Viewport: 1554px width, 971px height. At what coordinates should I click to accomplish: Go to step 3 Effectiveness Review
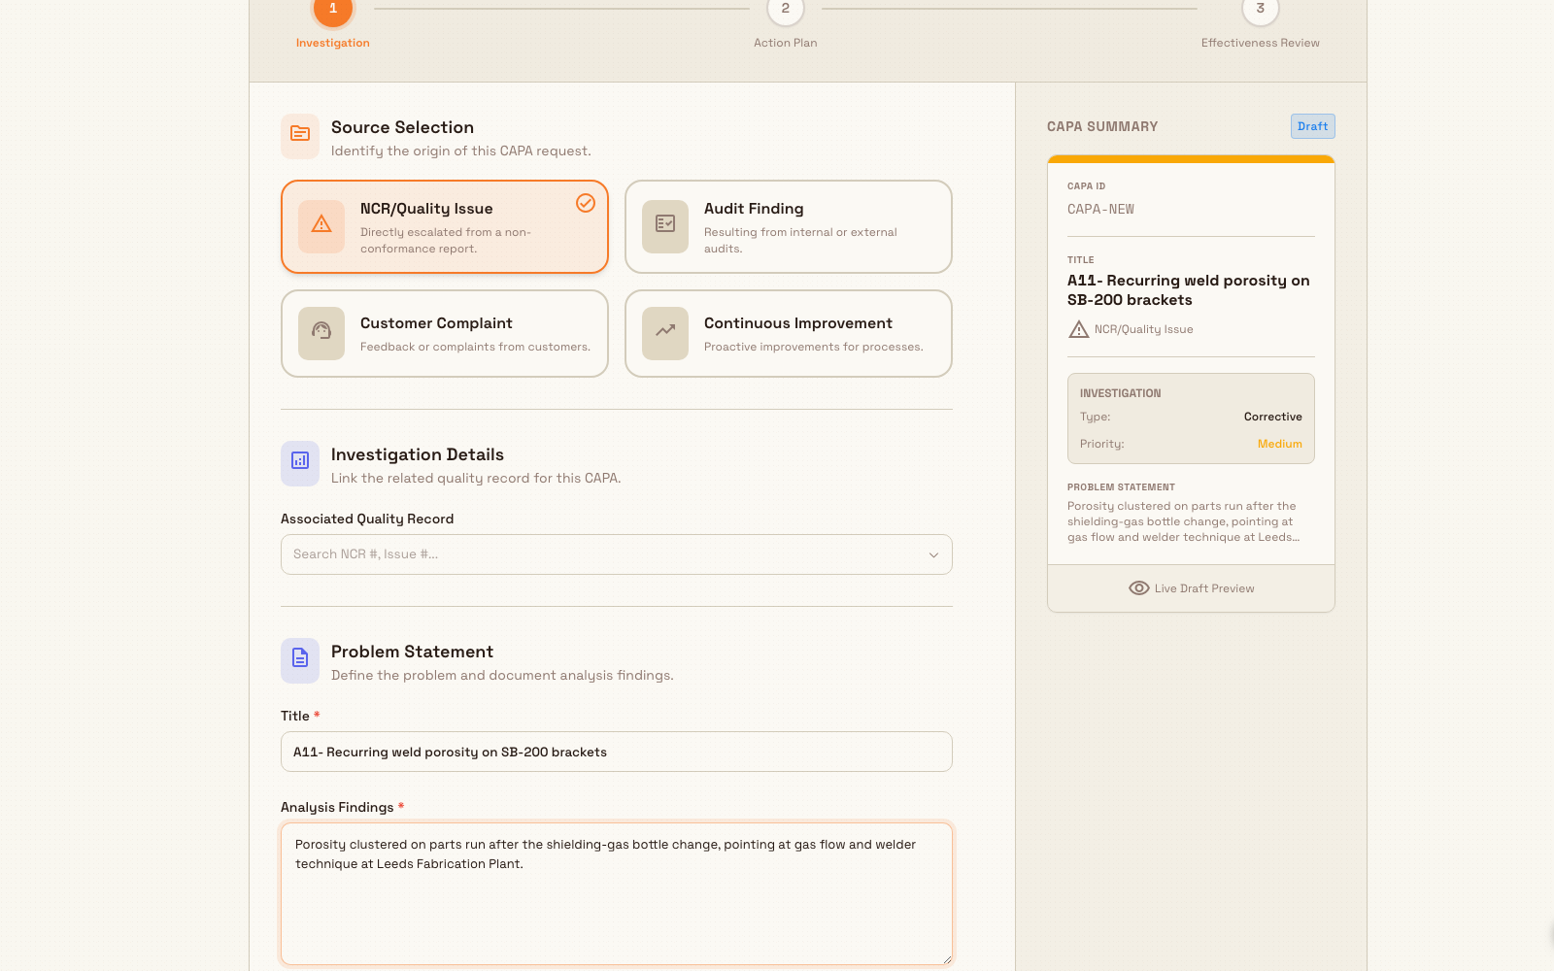click(1261, 10)
